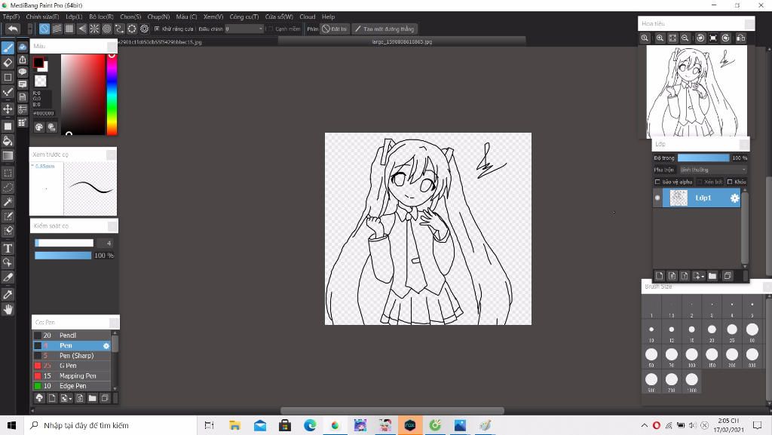
Task: Toggle transparent color swatch
Action: [x=41, y=81]
